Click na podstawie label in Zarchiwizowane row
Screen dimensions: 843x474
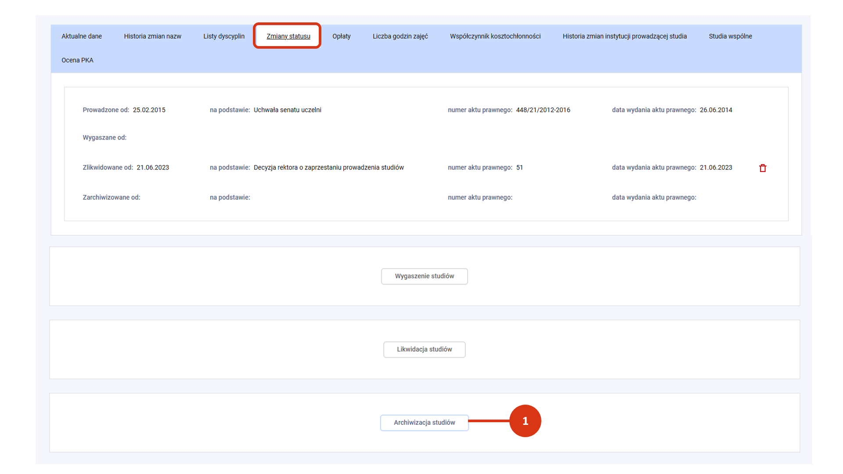point(230,197)
